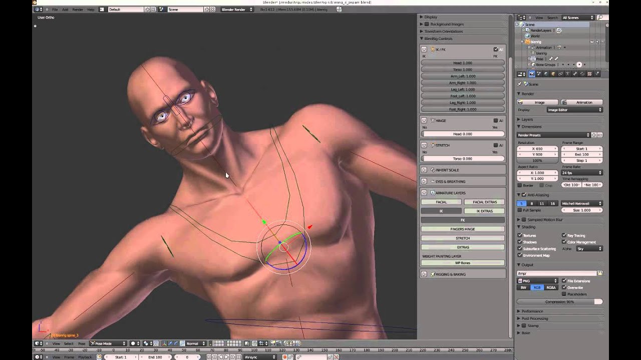Image resolution: width=641 pixels, height=360 pixels.
Task: Open the Mitchell-Netravali filter dropdown
Action: click(581, 203)
